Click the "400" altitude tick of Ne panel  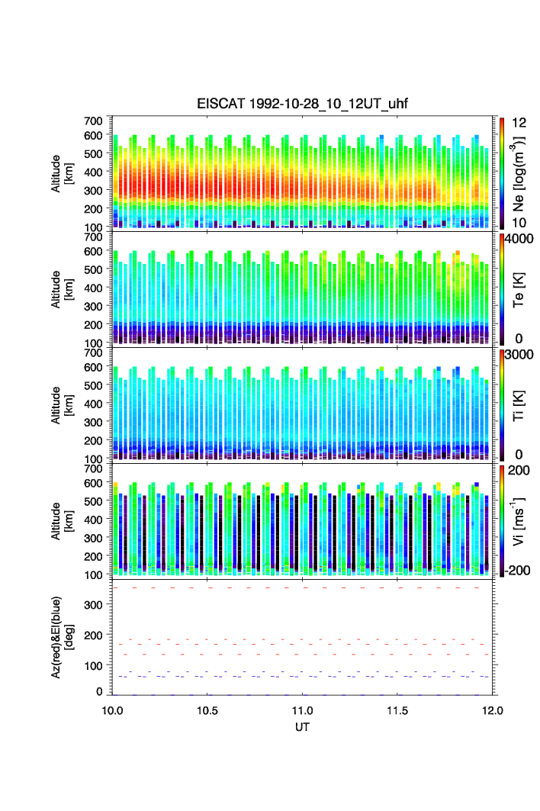93,172
